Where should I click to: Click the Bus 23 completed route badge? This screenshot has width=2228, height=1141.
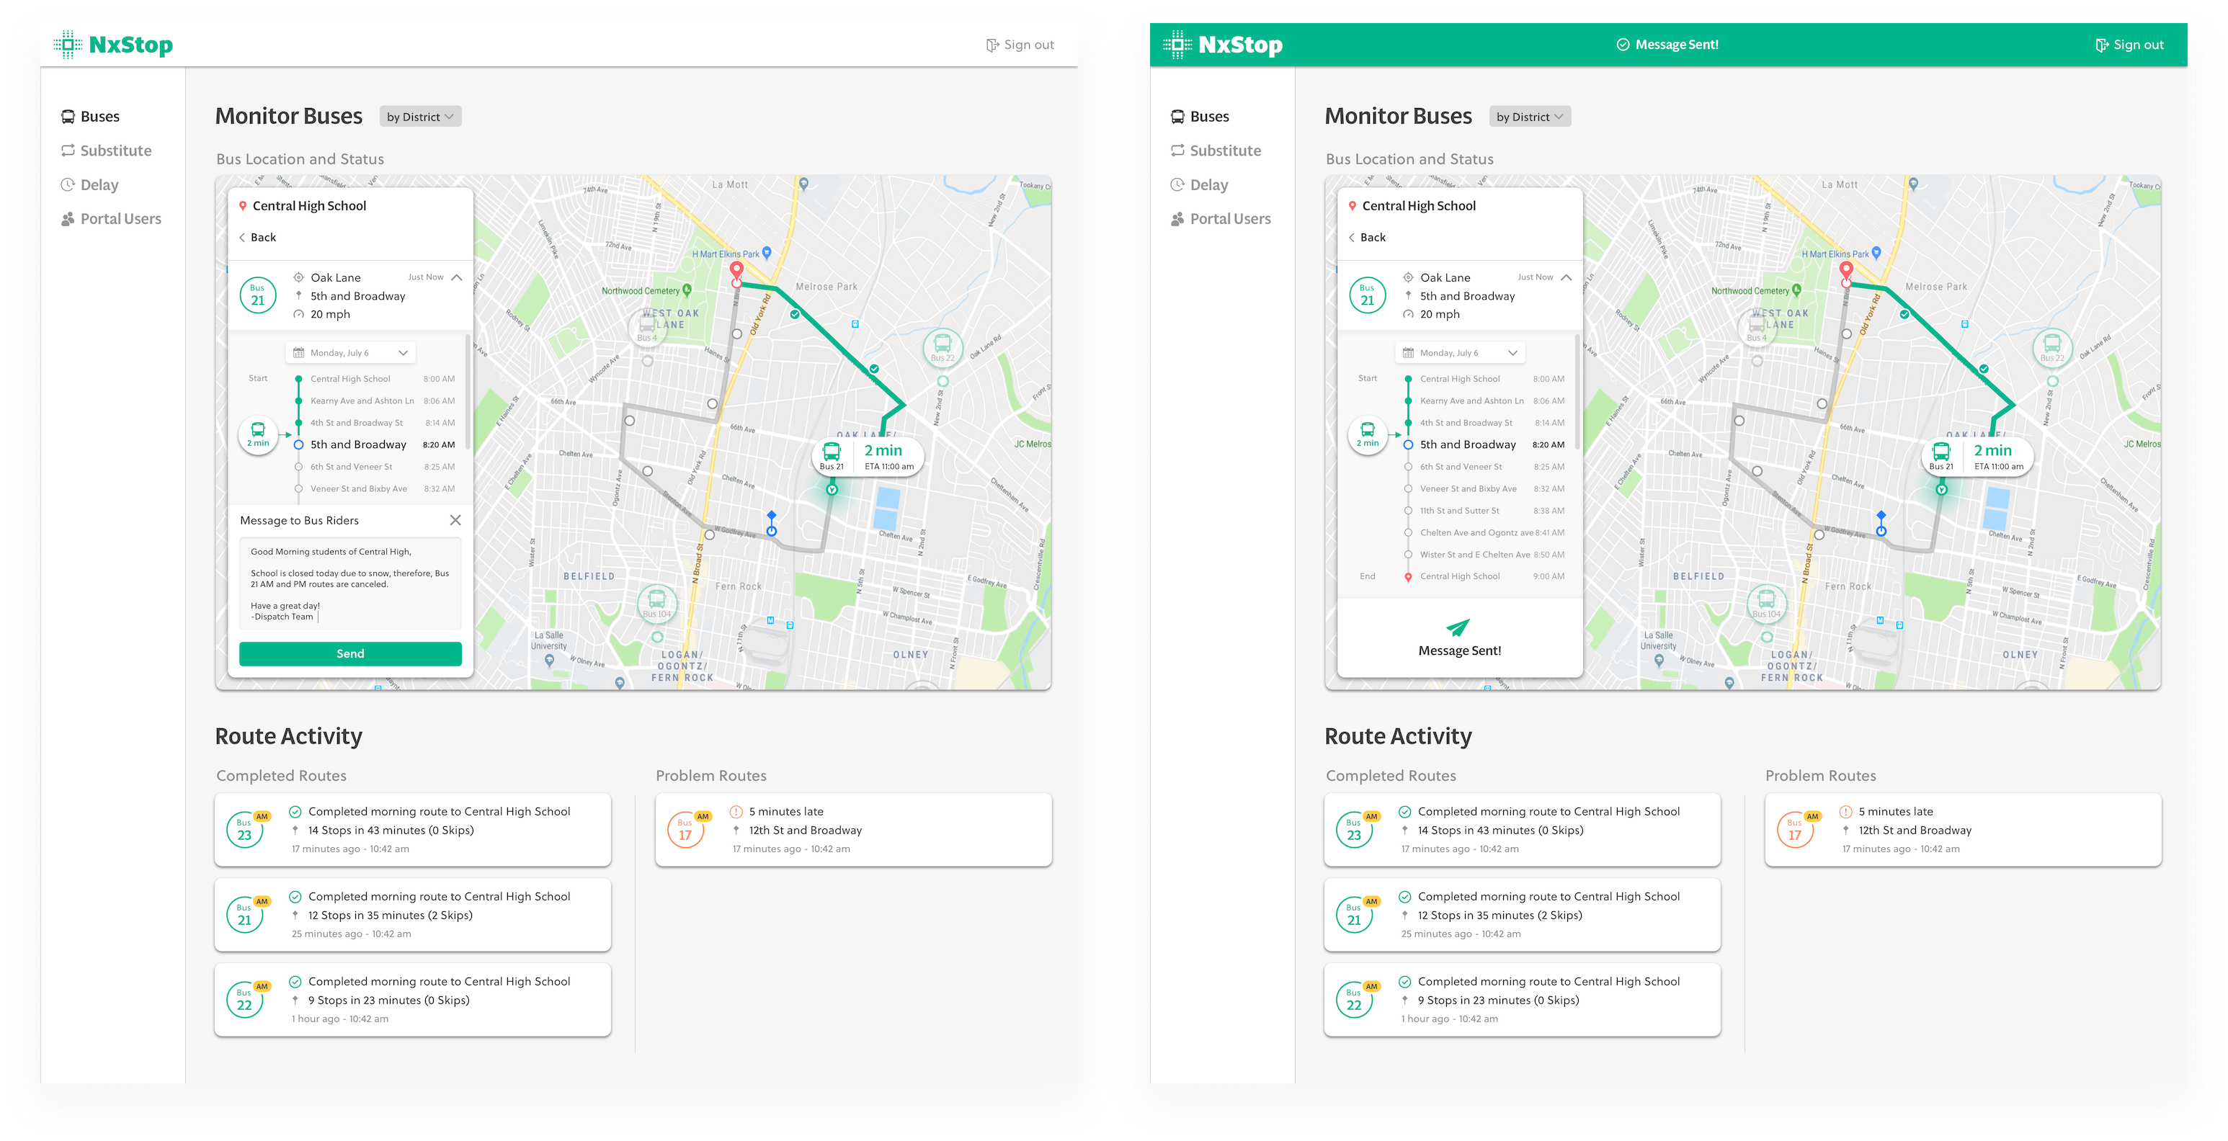pyautogui.click(x=245, y=830)
